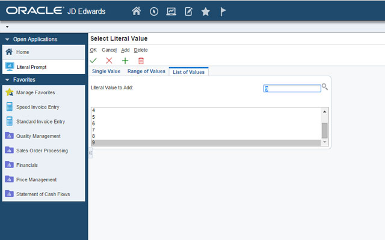The height and width of the screenshot is (240, 385).
Task: Click the Speed Invoice Entry calculator icon
Action: tap(10, 107)
